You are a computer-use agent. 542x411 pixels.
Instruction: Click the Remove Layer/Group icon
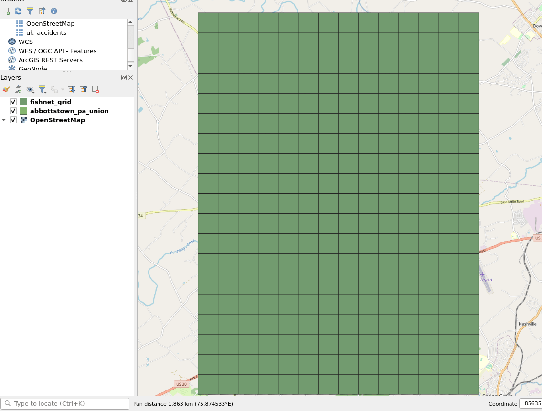[95, 89]
